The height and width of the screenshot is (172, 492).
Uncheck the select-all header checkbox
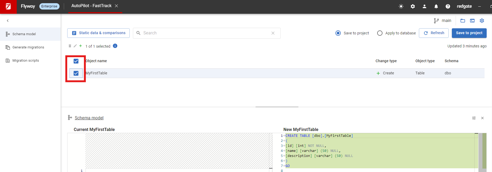pos(76,61)
